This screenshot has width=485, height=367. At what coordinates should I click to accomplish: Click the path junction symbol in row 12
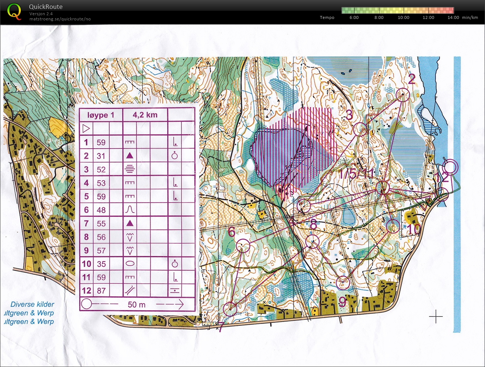[130, 291]
